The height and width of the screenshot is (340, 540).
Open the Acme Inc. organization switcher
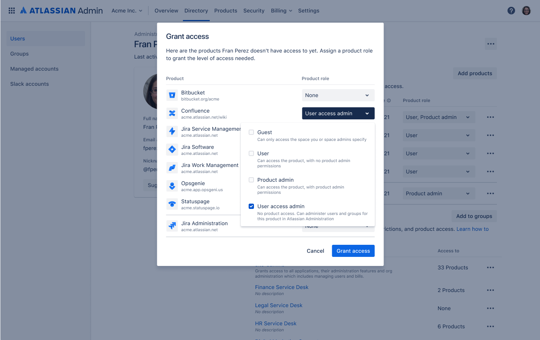tap(127, 11)
